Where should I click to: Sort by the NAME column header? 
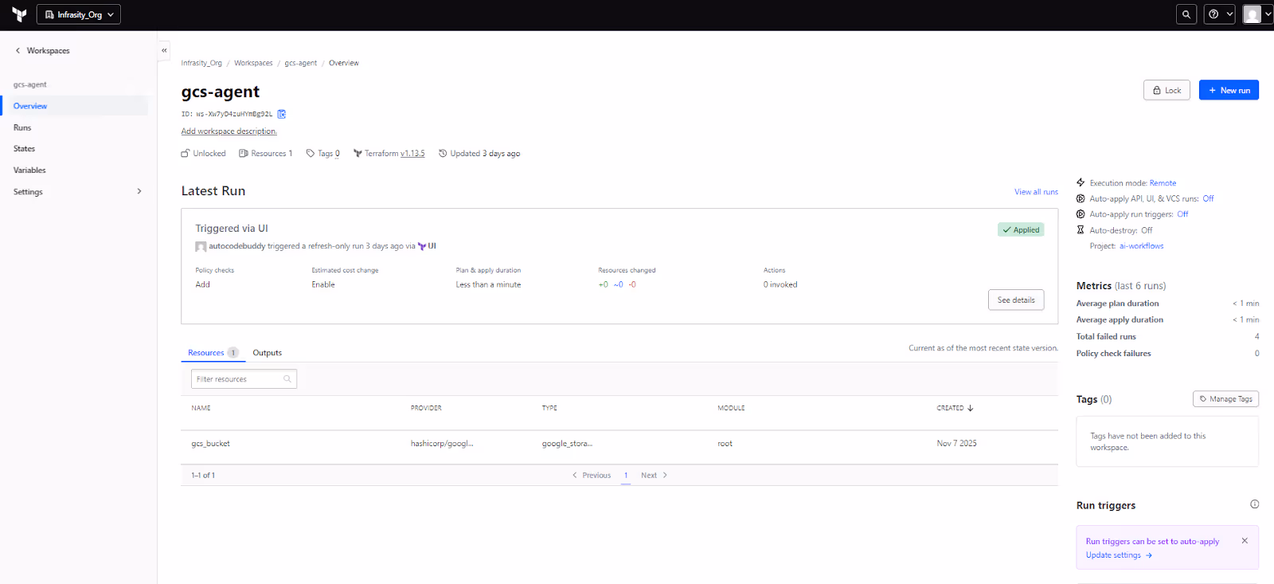tap(201, 408)
